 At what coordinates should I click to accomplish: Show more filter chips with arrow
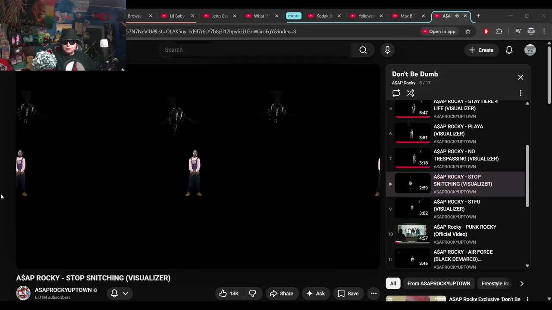pos(522,283)
